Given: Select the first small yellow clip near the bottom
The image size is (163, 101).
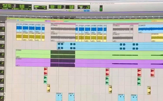Looking at the screenshot, I should pyautogui.click(x=48, y=88).
